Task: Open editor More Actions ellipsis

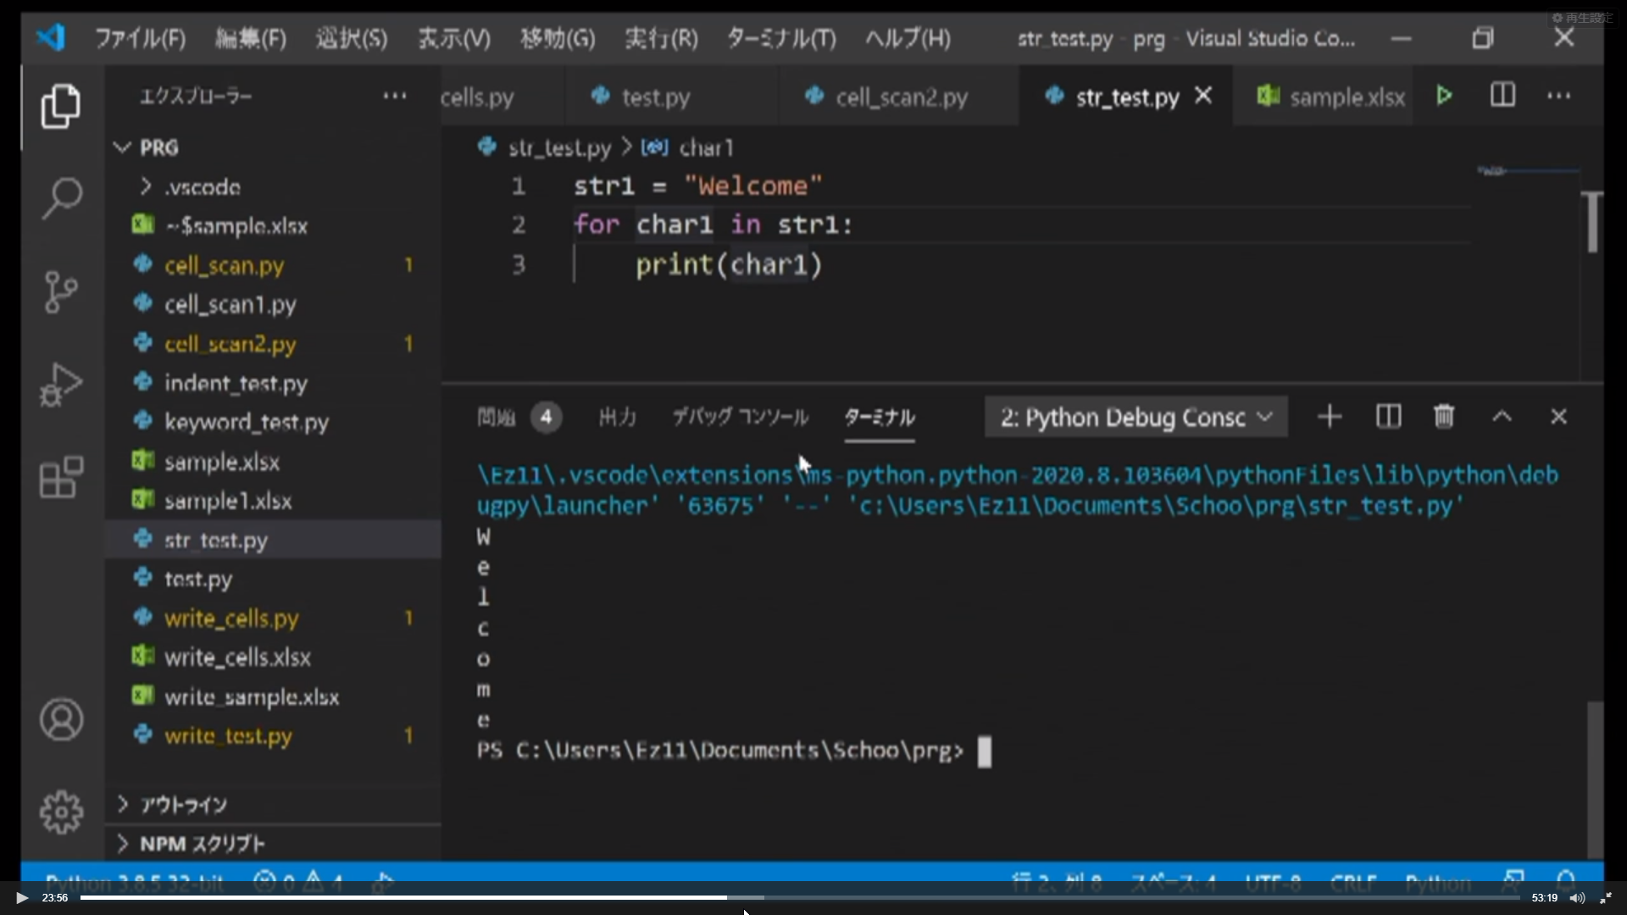Action: pyautogui.click(x=1559, y=96)
